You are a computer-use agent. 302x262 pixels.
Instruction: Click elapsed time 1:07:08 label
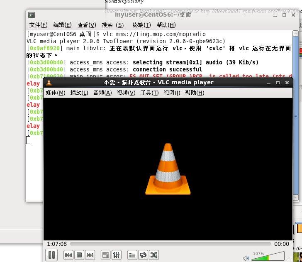[57, 244]
